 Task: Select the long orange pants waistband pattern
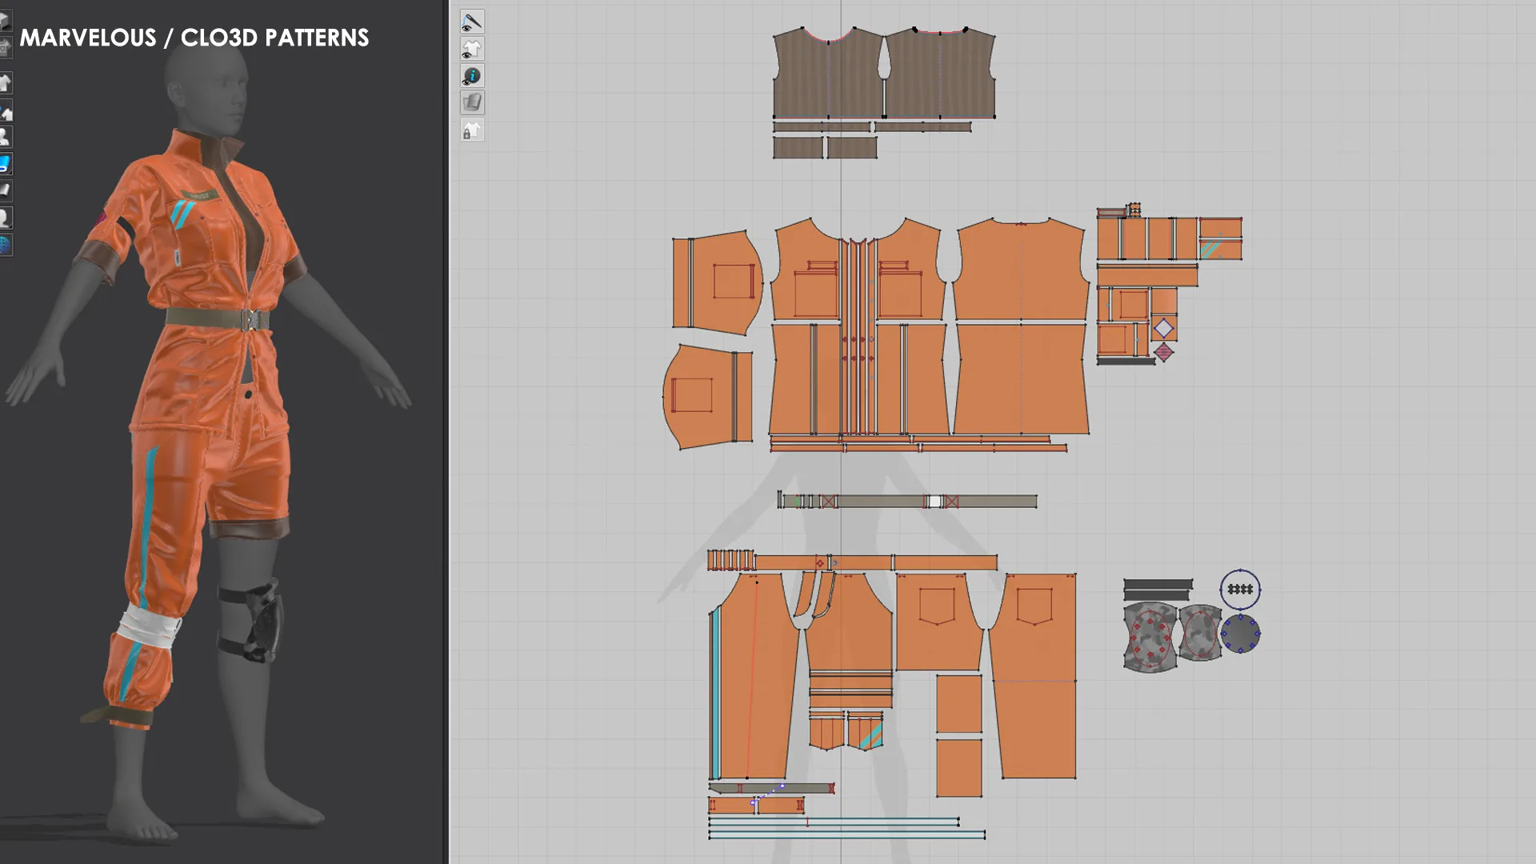(x=876, y=563)
